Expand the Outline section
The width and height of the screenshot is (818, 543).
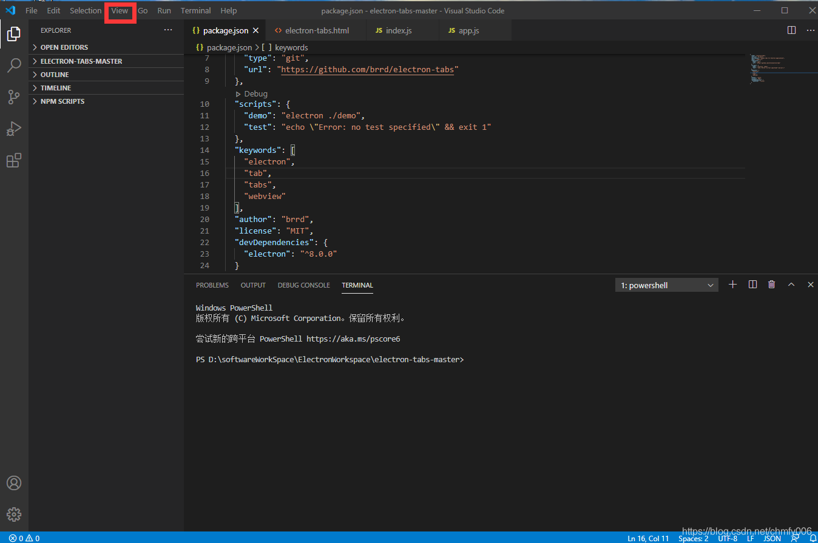click(107, 75)
